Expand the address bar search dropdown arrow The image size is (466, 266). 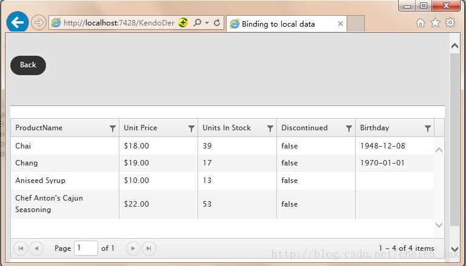tap(207, 23)
